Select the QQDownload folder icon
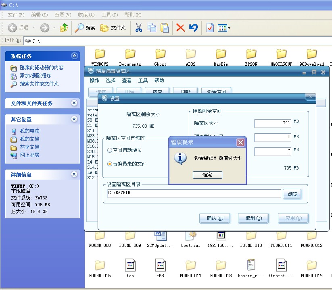Screen dimensions: 332x290 click(312, 54)
